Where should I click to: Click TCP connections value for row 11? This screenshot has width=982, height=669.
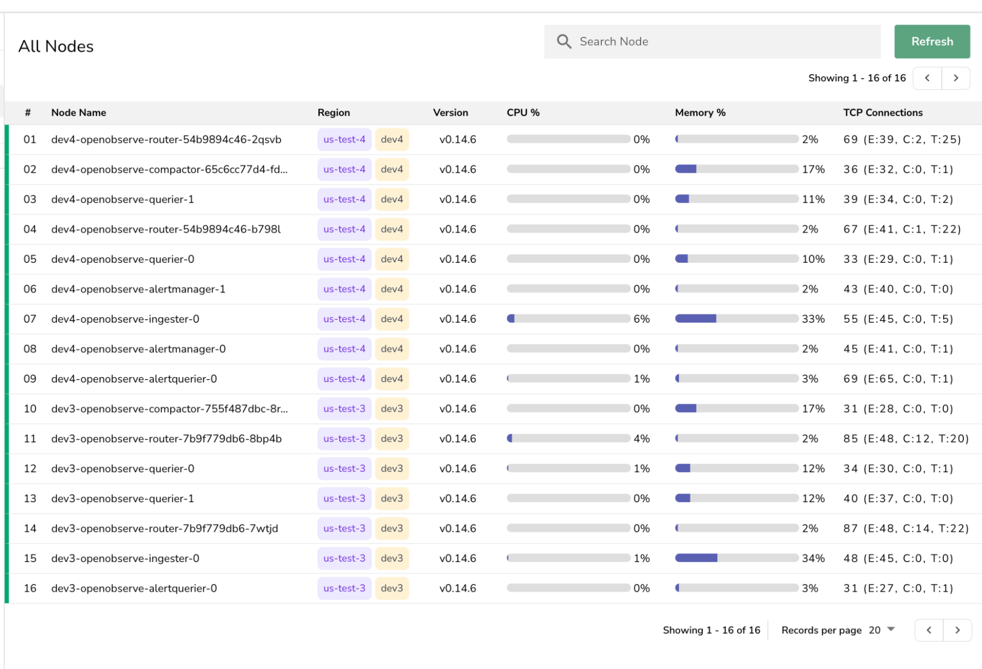[905, 439]
